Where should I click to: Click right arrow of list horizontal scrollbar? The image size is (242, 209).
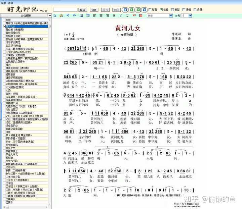tap(46, 207)
